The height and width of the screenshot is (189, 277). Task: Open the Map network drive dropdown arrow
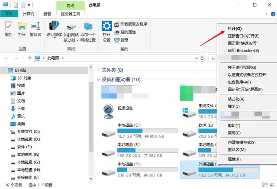pyautogui.click(x=77, y=40)
